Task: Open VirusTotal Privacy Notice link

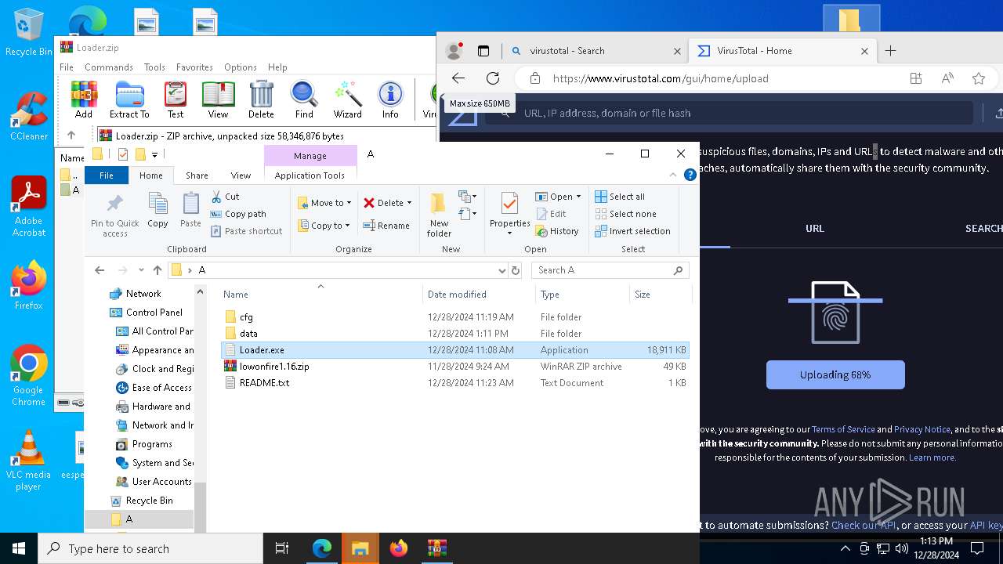Action: (922, 429)
